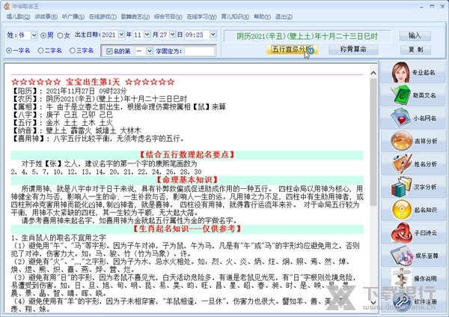Click the 【五行】 line with 金水

[62, 123]
